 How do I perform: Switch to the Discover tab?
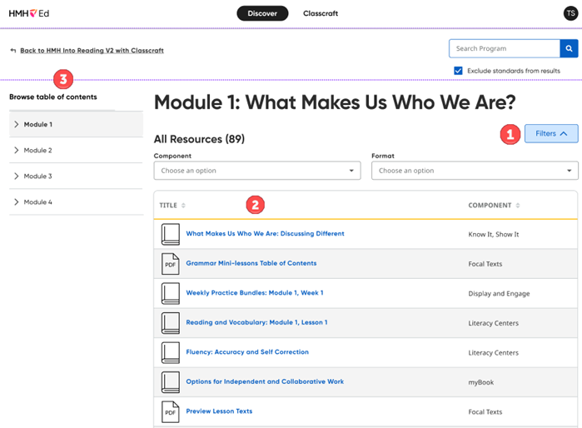pyautogui.click(x=262, y=13)
